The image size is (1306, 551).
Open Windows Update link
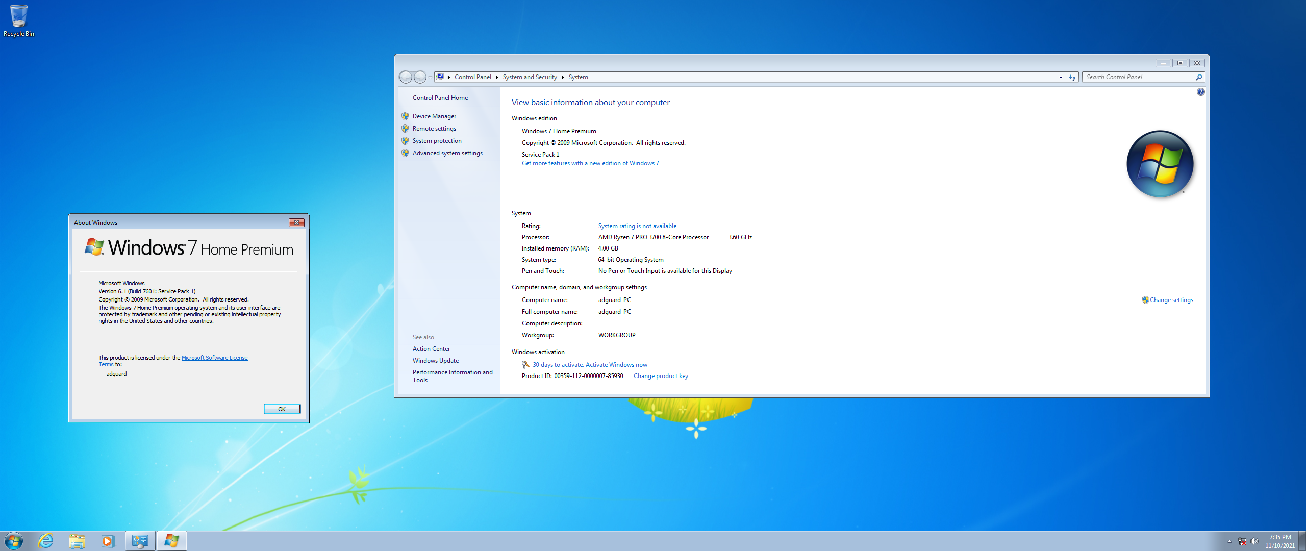click(435, 361)
